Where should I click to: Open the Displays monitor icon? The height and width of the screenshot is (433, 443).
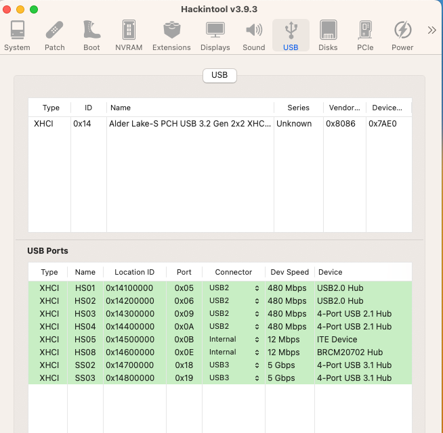tap(215, 35)
